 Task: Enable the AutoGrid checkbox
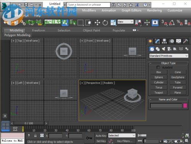tap(158, 67)
